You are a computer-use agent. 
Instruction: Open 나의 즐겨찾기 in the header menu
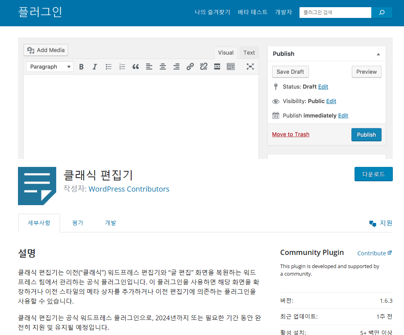pyautogui.click(x=212, y=12)
